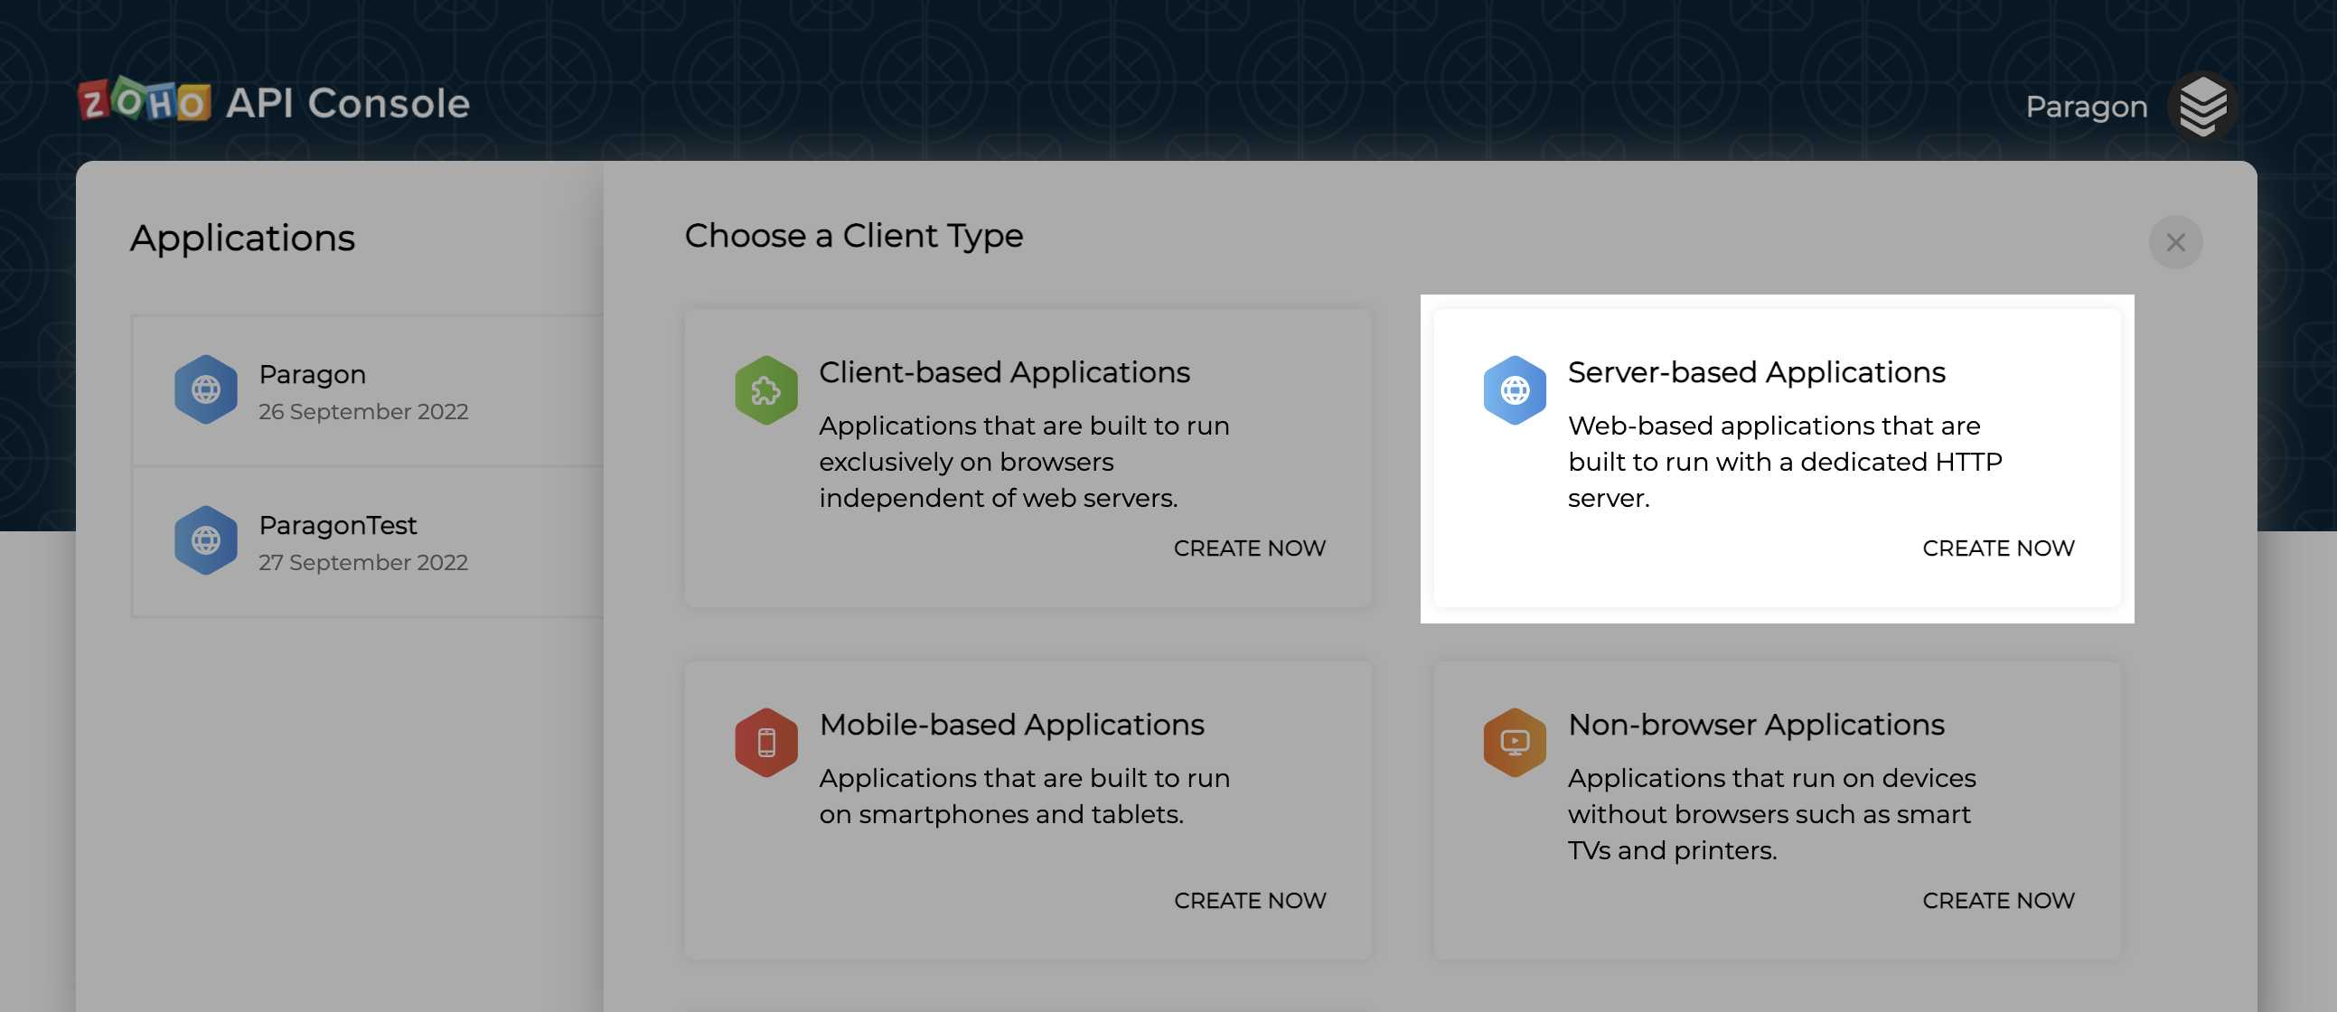This screenshot has height=1012, width=2337.
Task: Click the Server-based Applications heading
Action: coord(1757,371)
